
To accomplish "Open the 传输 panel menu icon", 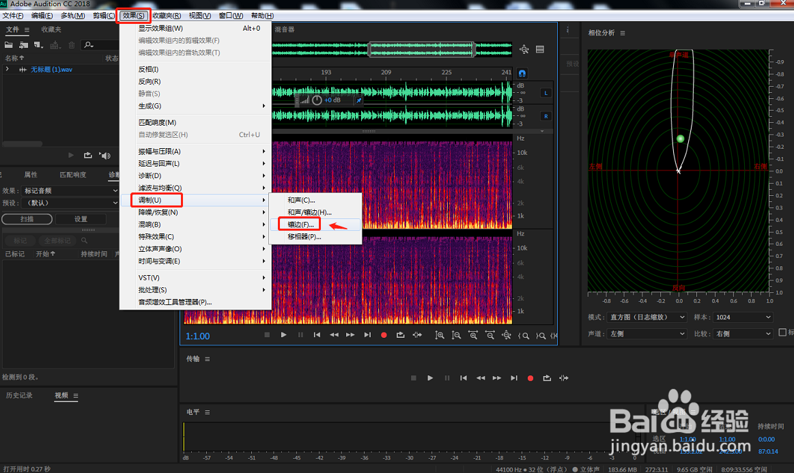I will click(207, 359).
